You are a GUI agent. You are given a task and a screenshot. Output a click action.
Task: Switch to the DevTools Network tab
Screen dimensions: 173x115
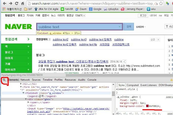[25, 80]
